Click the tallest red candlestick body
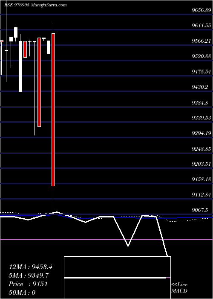The image size is (213, 299). point(53,110)
